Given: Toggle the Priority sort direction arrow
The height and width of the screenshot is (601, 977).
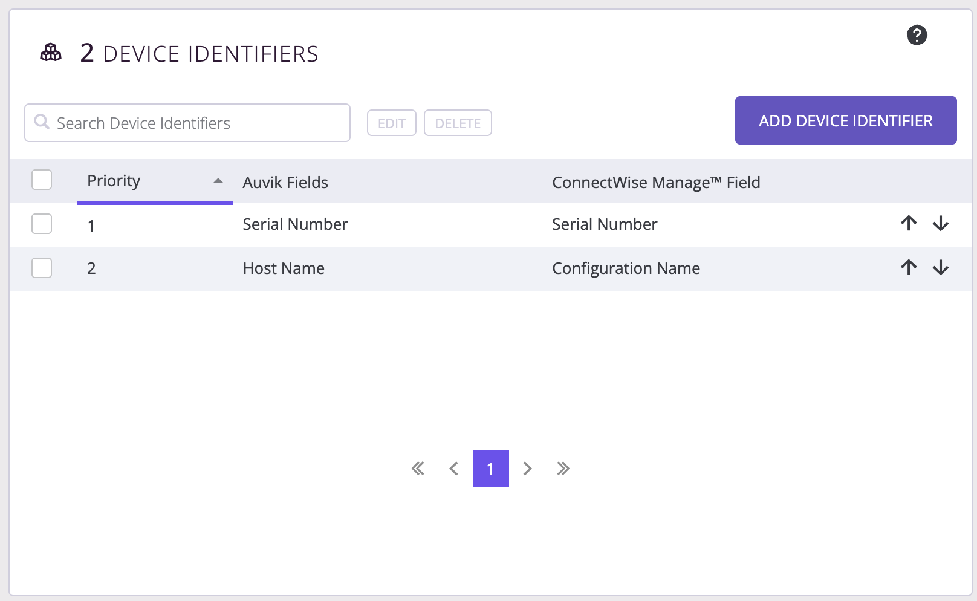Looking at the screenshot, I should [218, 181].
